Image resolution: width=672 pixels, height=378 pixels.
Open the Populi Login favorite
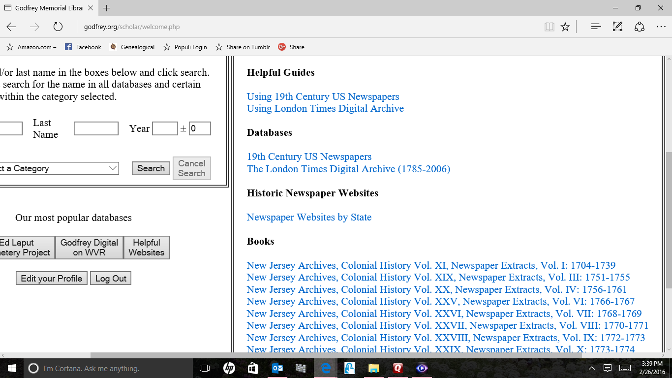(x=185, y=47)
